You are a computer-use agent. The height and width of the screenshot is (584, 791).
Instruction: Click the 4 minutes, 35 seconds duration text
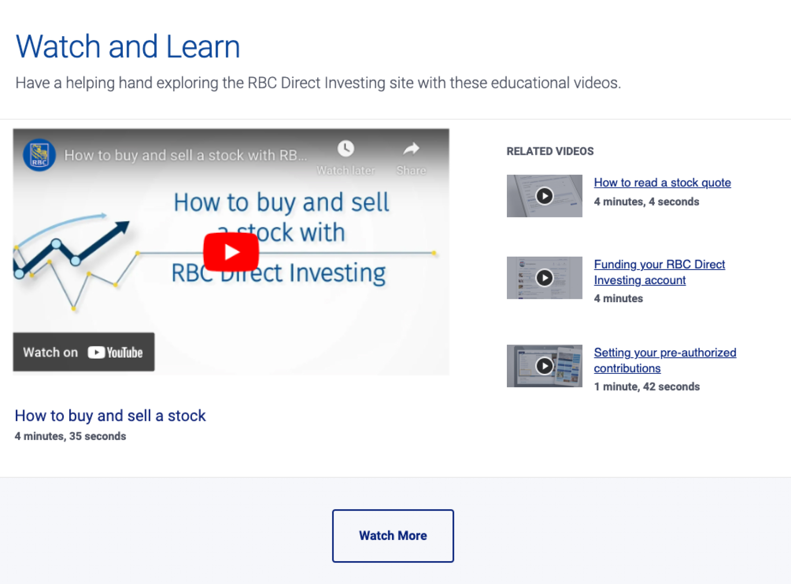pos(70,436)
